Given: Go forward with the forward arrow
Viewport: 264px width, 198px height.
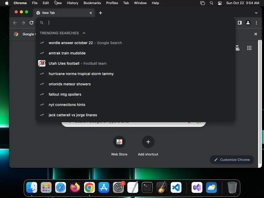Looking at the screenshot, I should [23, 23].
